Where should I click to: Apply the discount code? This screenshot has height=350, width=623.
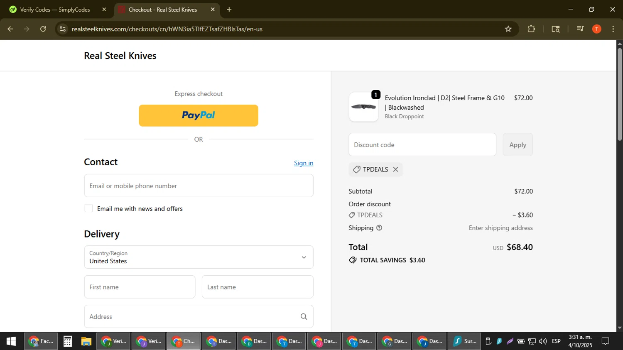[518, 144]
